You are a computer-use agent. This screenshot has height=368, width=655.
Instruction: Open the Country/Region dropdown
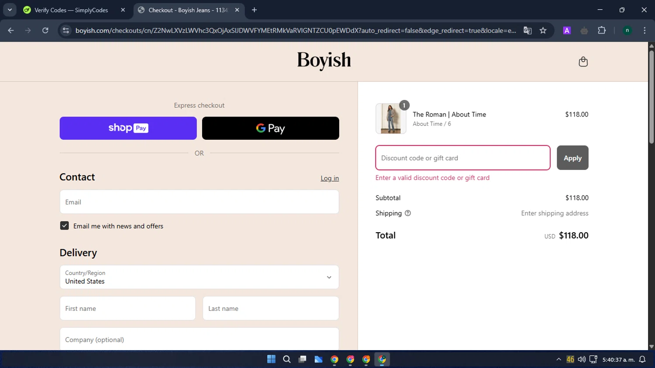click(199, 277)
